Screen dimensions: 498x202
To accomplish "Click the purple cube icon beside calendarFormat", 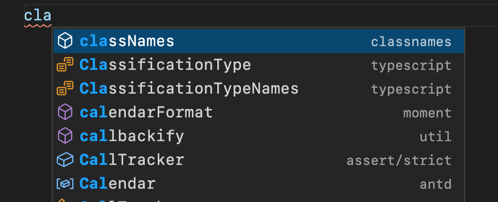I will tap(65, 112).
